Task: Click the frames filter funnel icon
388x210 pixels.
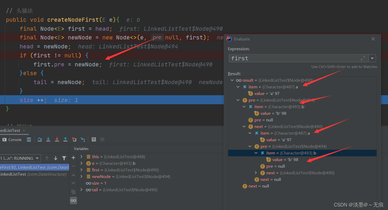Action: pyautogui.click(x=64, y=158)
